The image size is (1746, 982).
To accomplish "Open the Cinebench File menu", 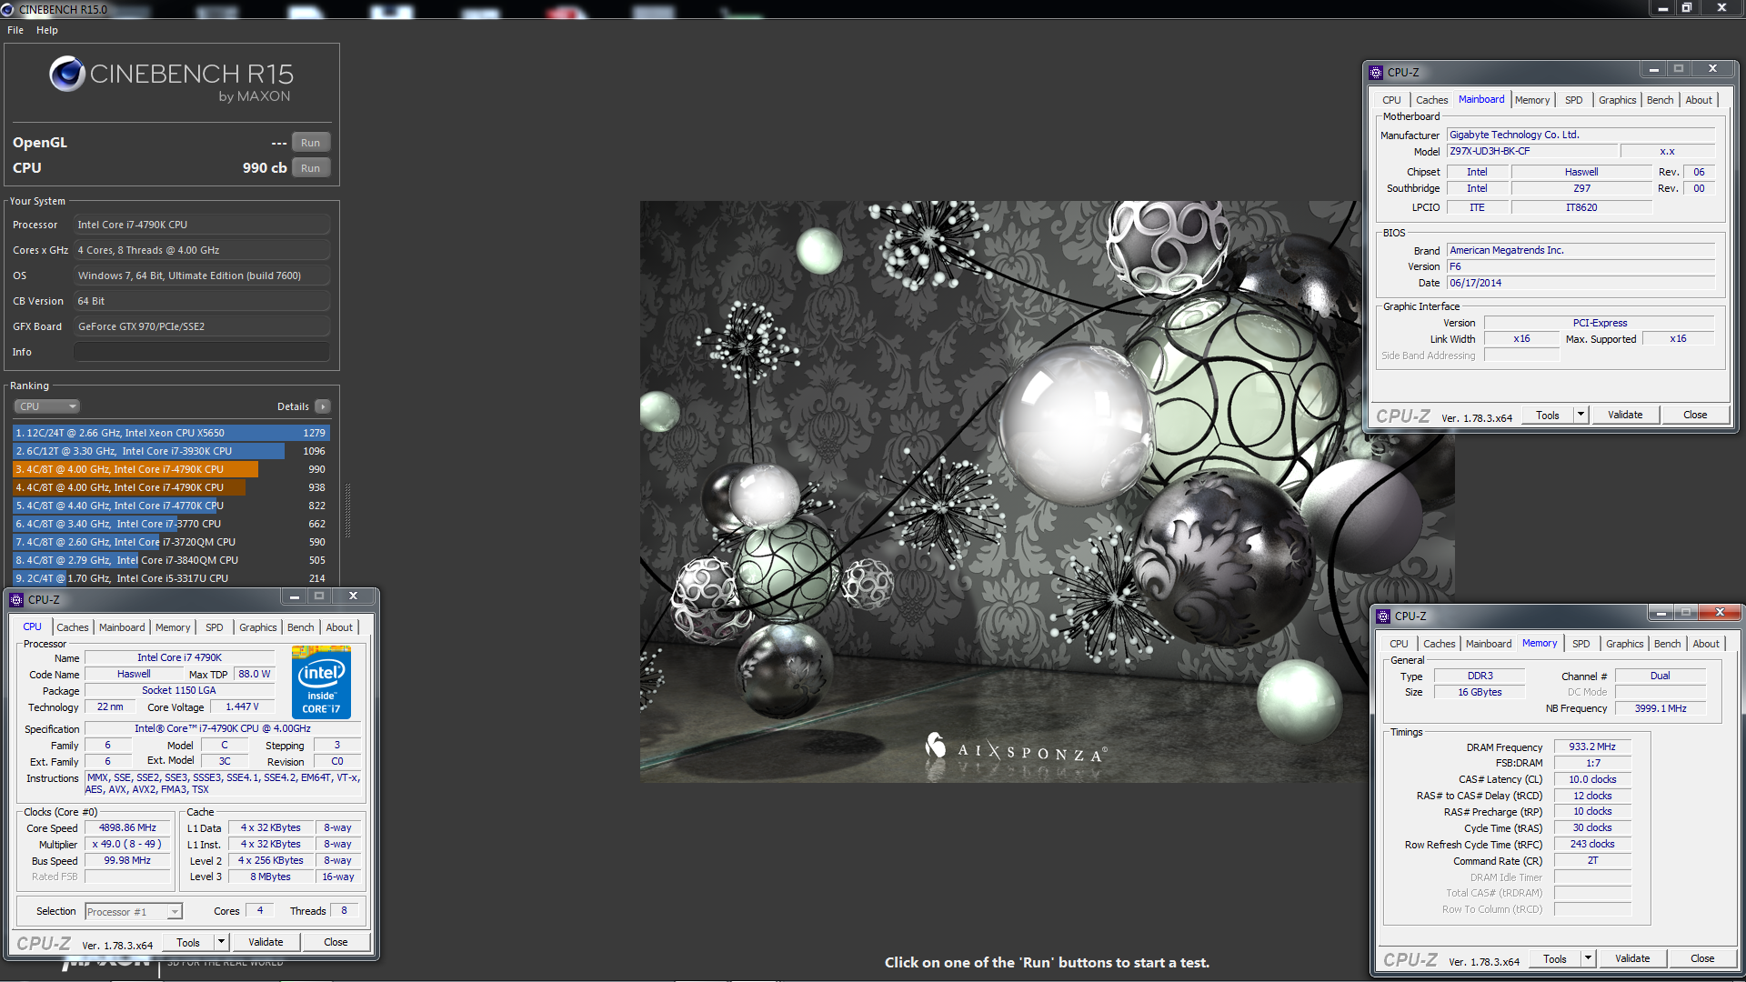I will [x=15, y=30].
